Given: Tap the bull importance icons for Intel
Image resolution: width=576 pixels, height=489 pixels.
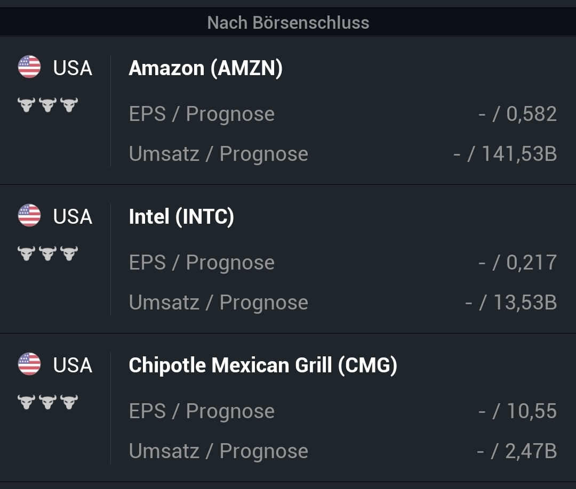Looking at the screenshot, I should click(47, 253).
